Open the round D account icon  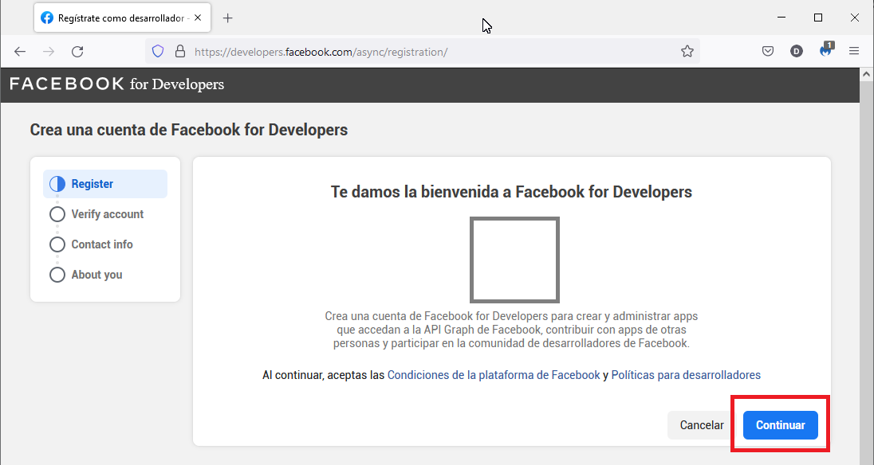click(x=797, y=52)
